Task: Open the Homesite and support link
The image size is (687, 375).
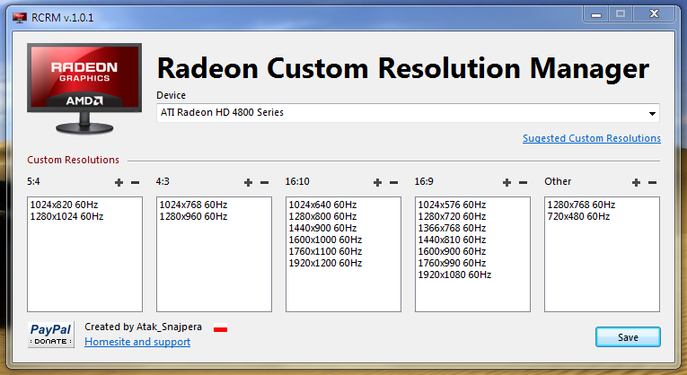Action: coord(137,342)
